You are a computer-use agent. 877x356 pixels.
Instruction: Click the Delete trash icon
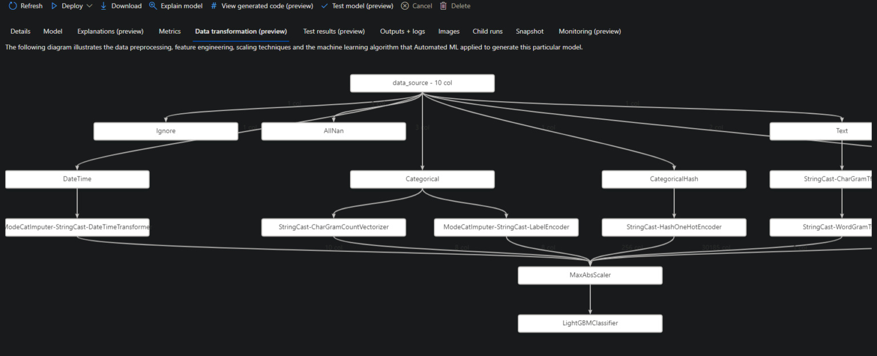tap(442, 6)
